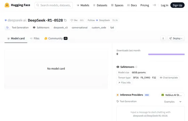
Task: Click the Hugging Face emoji logo
Action: point(7,5)
